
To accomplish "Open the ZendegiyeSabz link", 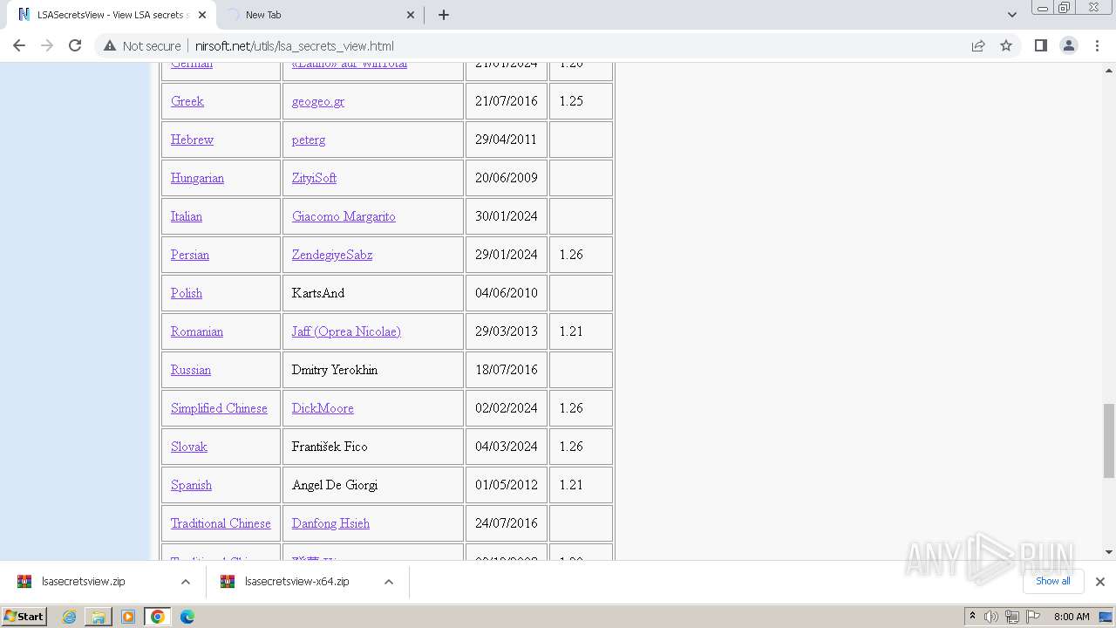I will click(332, 255).
